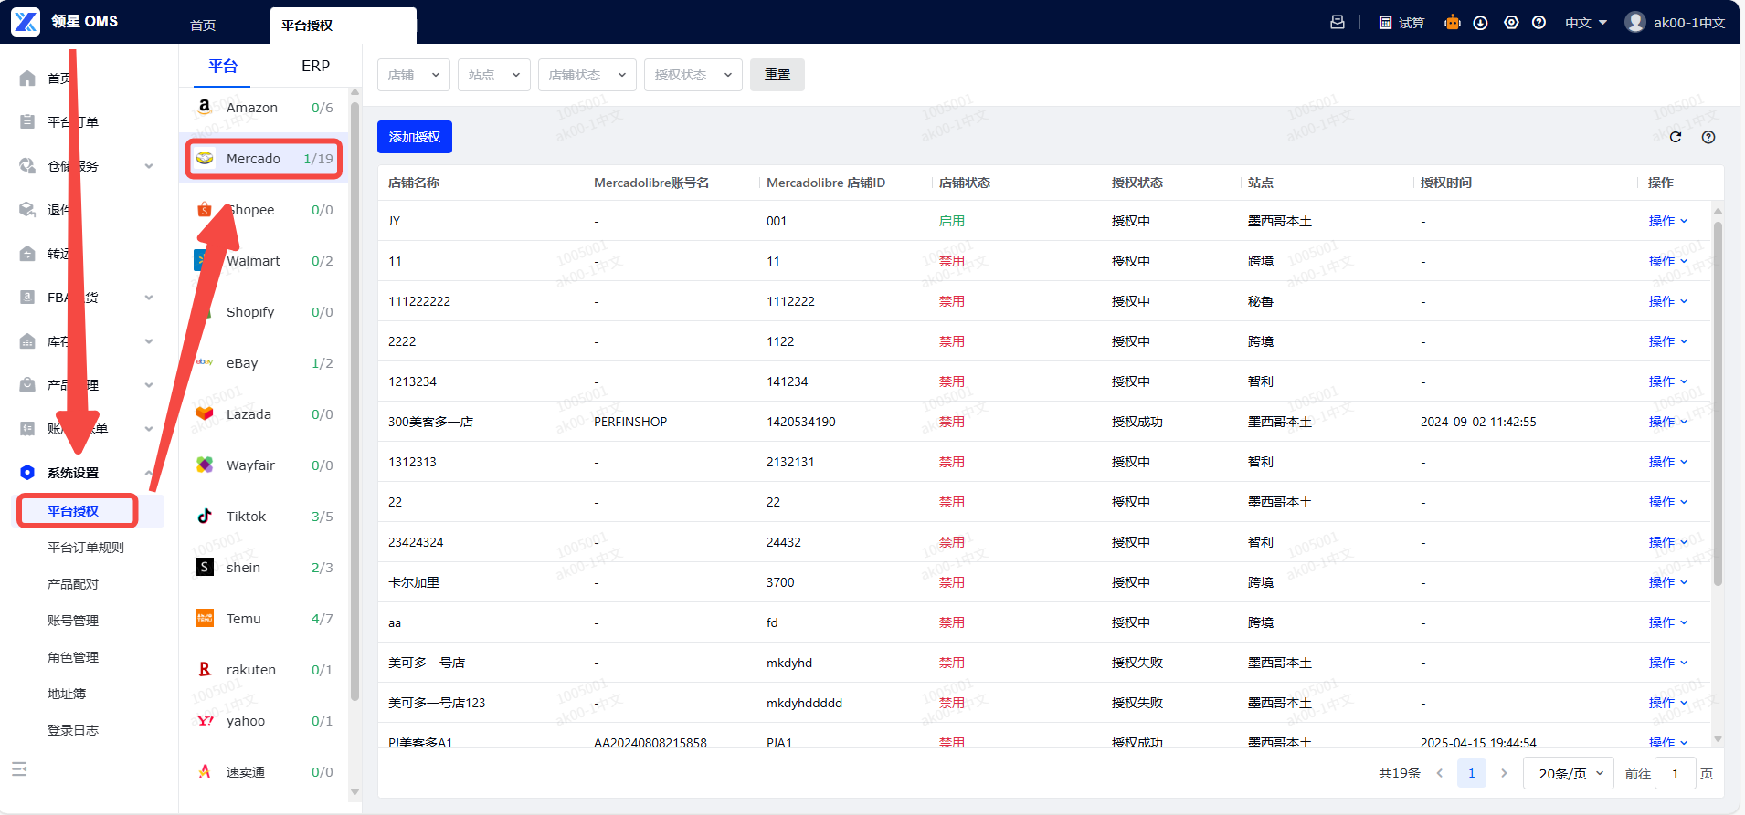
Task: Expand the 20条/页 page size selector
Action: [1569, 774]
